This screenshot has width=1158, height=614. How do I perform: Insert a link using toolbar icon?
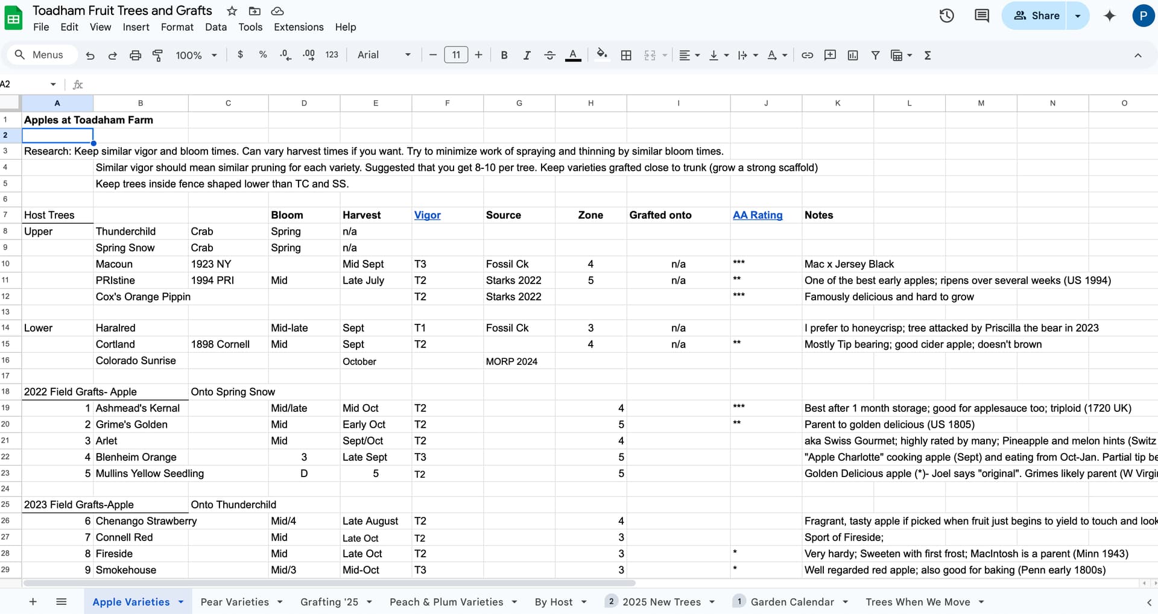tap(807, 55)
